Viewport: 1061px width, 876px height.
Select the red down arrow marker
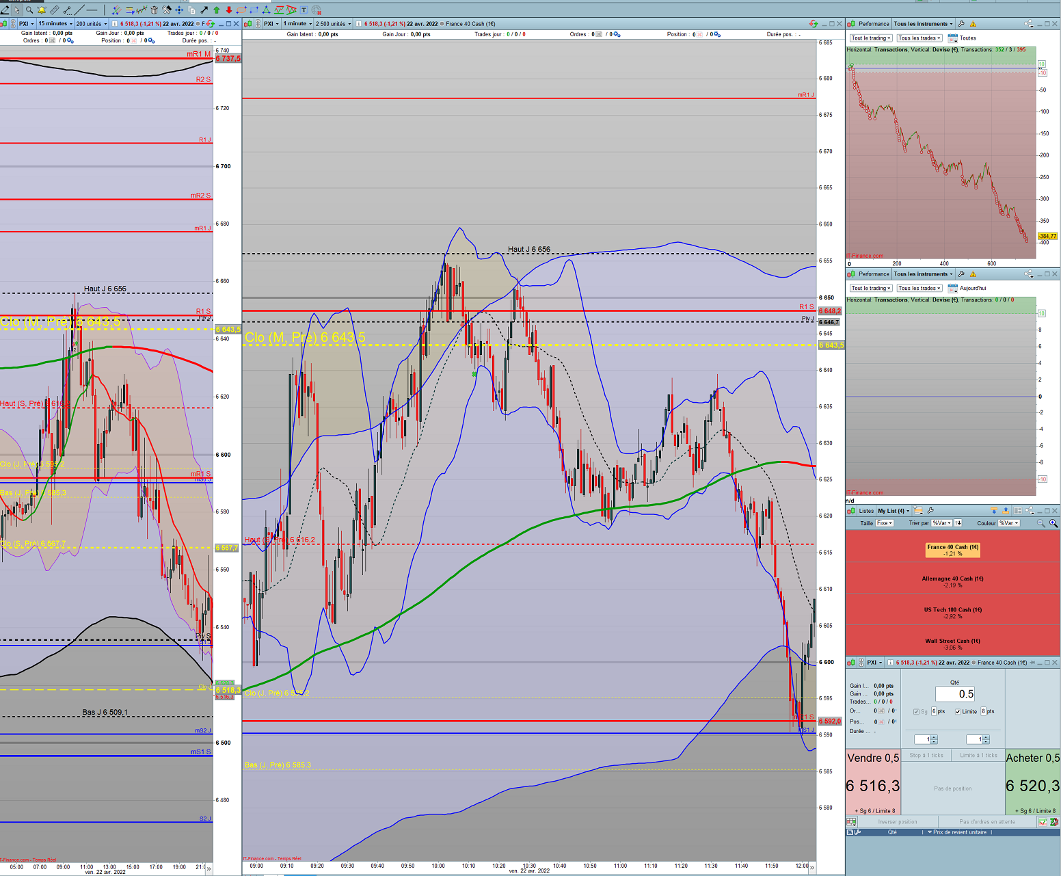[x=229, y=10]
